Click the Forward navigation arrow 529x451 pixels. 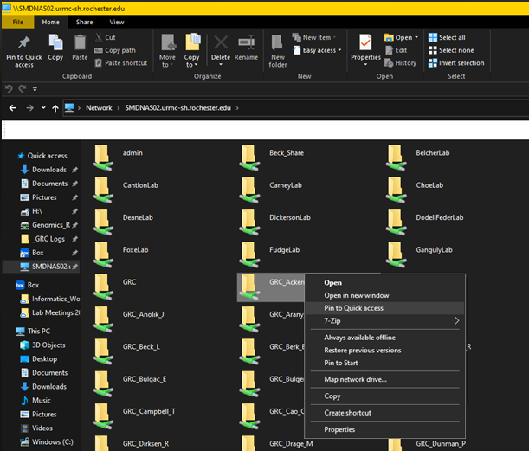29,108
